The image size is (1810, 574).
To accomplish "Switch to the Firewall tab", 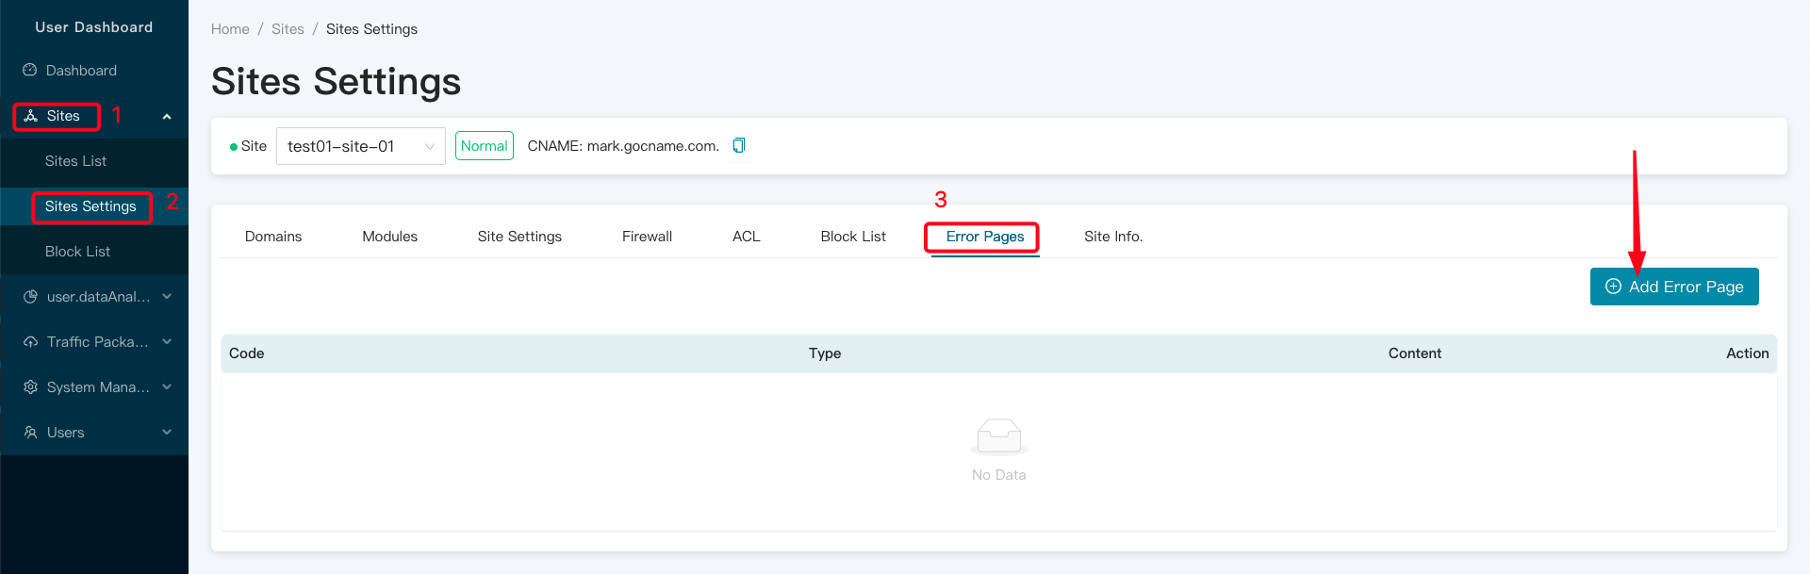I will coord(647,237).
